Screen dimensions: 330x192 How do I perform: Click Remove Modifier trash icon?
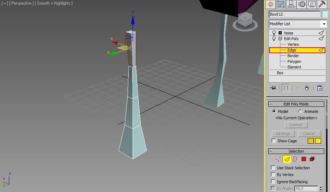pyautogui.click(x=307, y=88)
